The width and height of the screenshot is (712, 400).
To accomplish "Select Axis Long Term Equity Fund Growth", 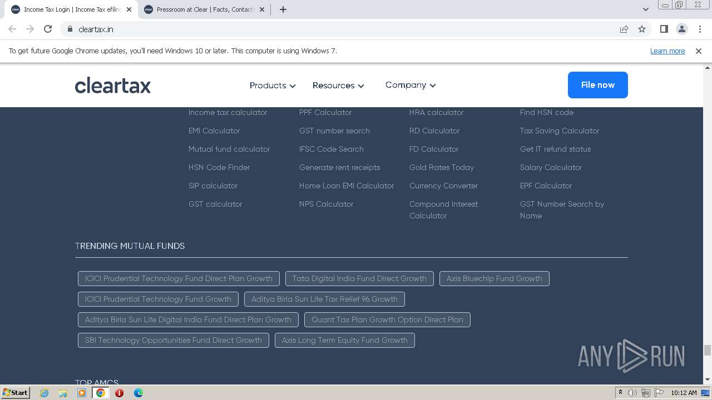I will (x=345, y=340).
